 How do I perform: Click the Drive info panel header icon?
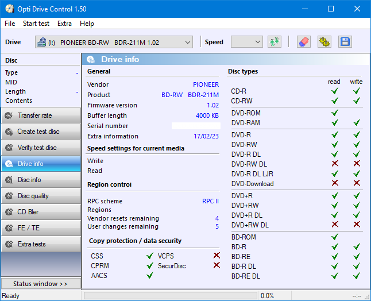point(91,59)
